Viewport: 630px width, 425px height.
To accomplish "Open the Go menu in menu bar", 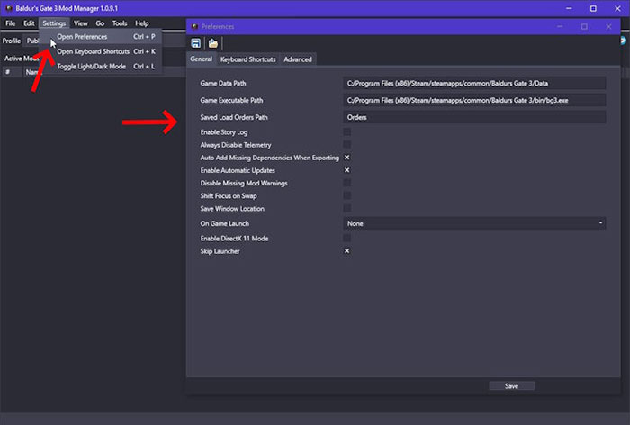I will point(101,23).
